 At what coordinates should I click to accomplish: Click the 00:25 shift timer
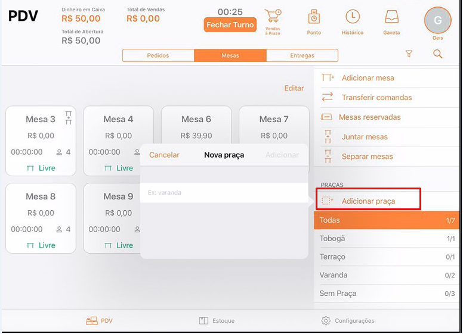(230, 12)
